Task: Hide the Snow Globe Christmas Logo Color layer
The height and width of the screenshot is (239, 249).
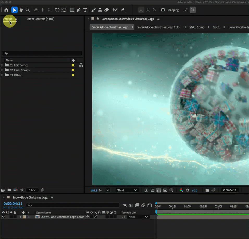Action: click(x=3, y=217)
